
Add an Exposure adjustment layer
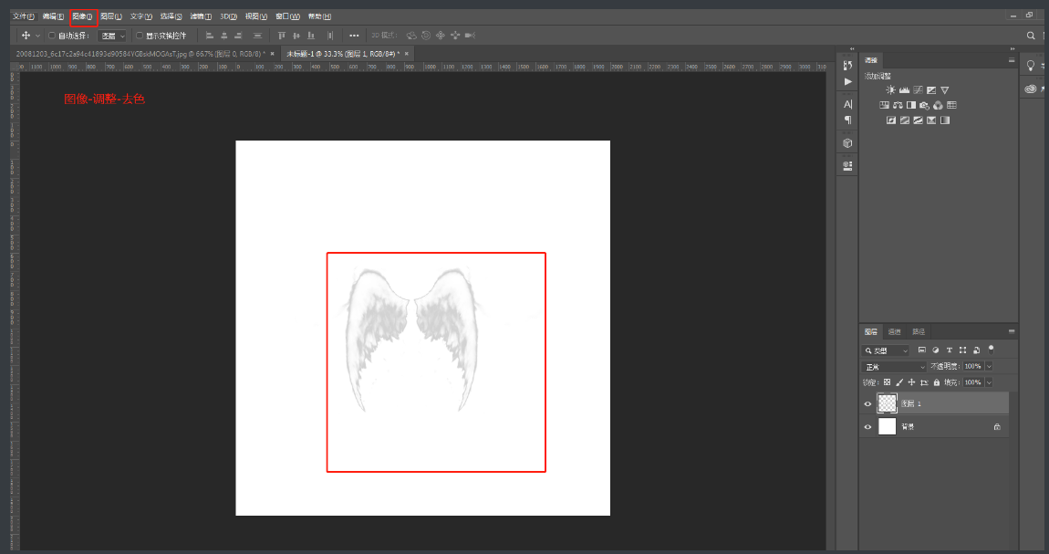coord(931,89)
